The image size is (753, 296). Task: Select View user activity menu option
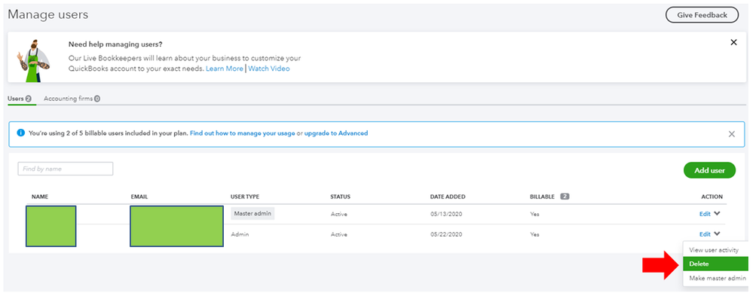pos(714,250)
